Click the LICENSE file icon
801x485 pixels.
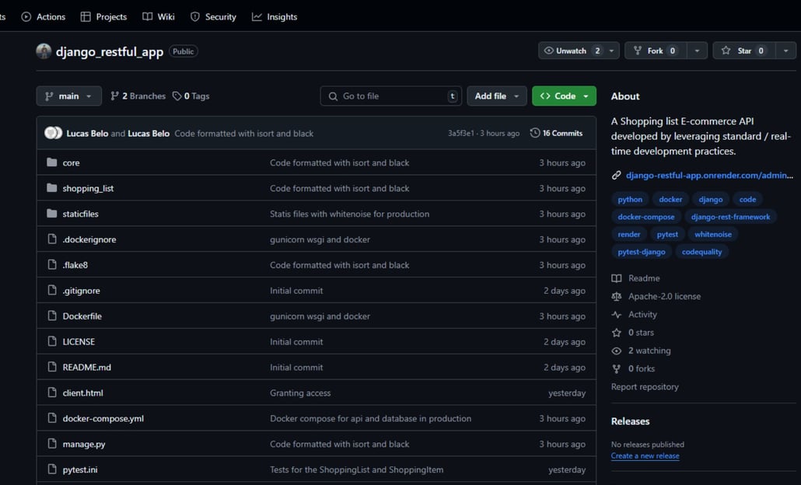coord(51,341)
